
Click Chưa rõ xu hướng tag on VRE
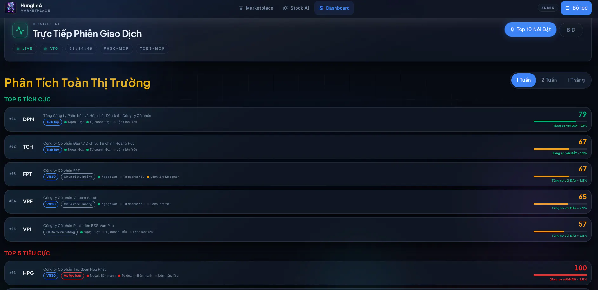point(78,204)
